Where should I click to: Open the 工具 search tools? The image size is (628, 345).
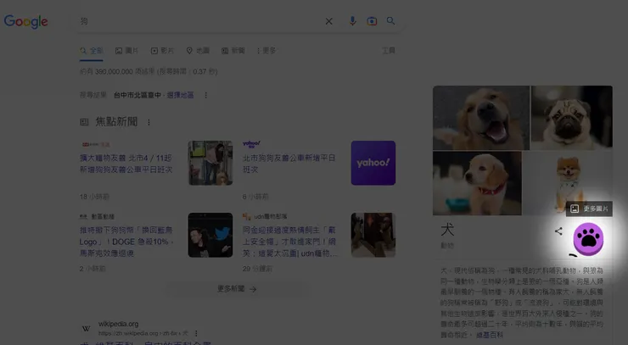pos(389,50)
